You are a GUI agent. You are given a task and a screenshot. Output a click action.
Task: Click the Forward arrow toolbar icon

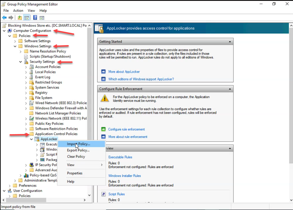[x=11, y=18]
